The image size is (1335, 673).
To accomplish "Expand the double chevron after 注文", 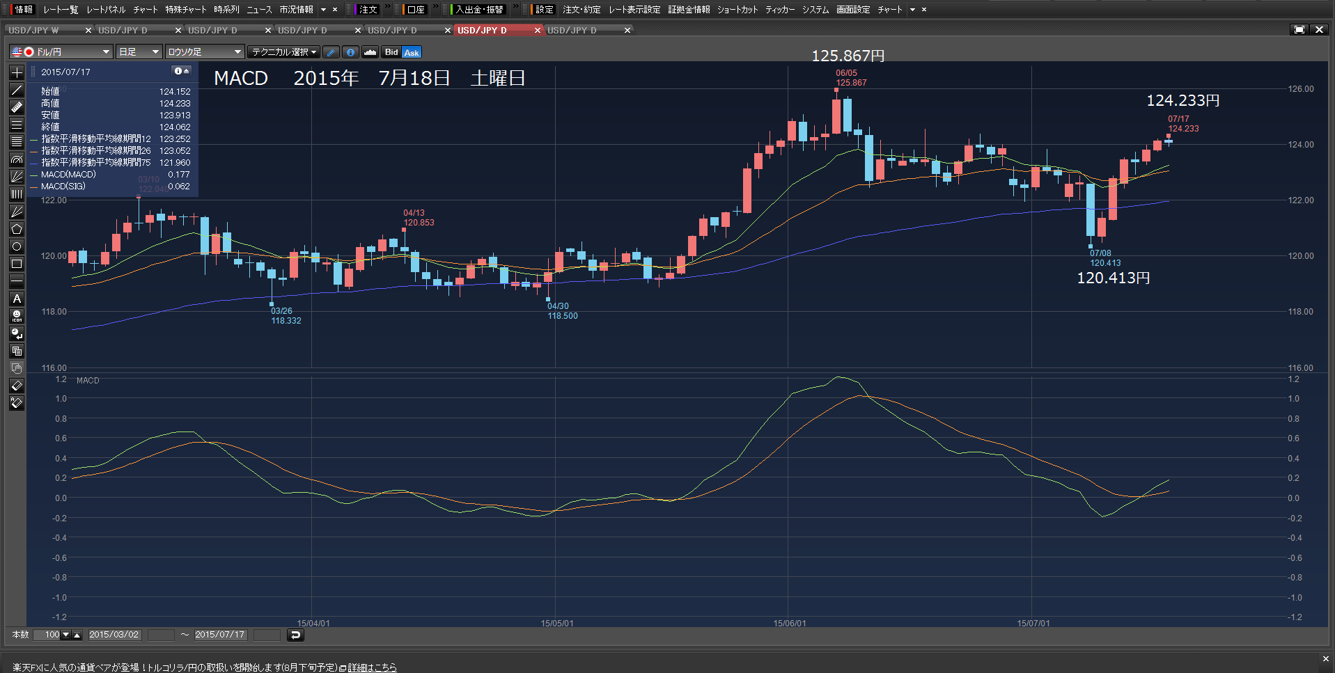I will point(389,7).
